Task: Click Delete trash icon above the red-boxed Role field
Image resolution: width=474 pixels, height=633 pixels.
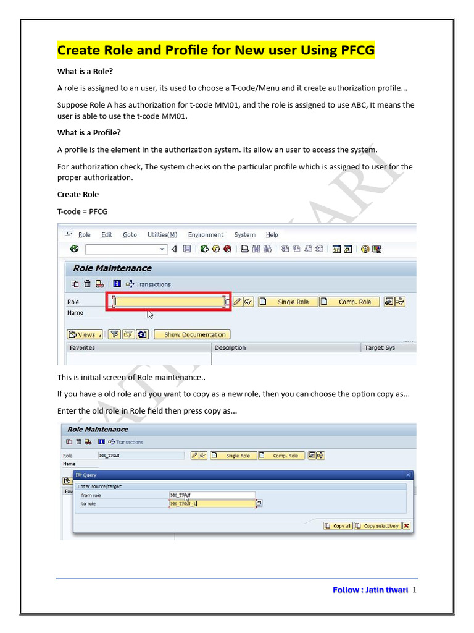Action: (87, 284)
